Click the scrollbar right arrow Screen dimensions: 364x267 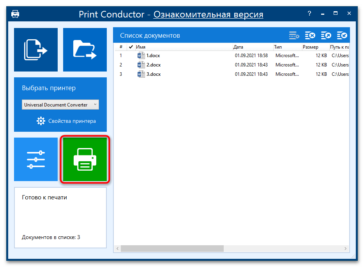coord(345,248)
